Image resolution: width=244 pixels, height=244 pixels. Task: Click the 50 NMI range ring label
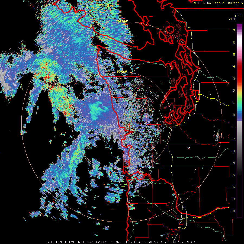click(x=122, y=72)
